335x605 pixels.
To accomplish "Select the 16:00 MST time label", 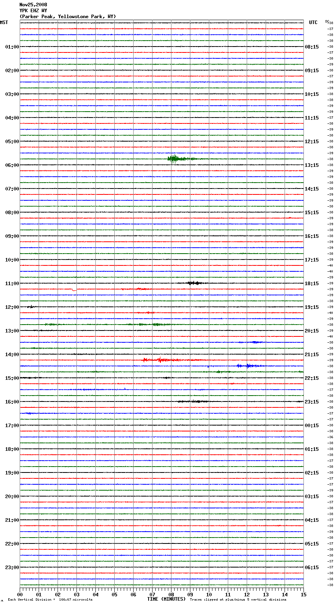I will (12, 402).
